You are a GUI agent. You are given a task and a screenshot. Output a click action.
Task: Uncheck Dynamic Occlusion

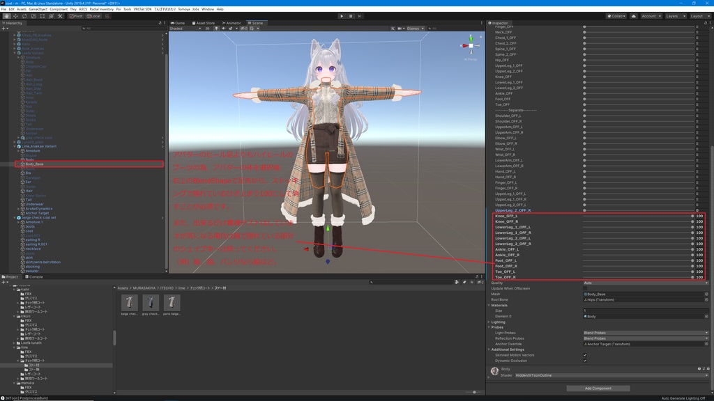coord(585,361)
